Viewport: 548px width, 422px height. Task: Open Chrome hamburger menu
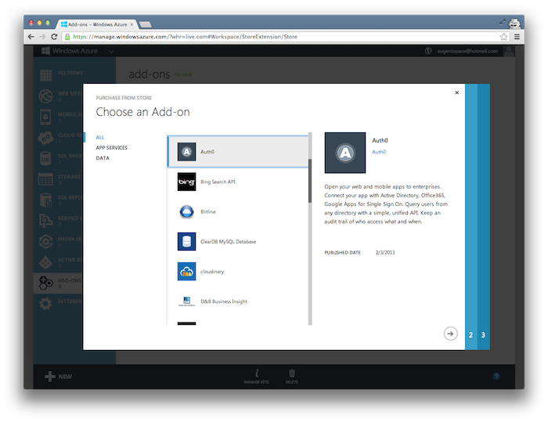click(517, 37)
